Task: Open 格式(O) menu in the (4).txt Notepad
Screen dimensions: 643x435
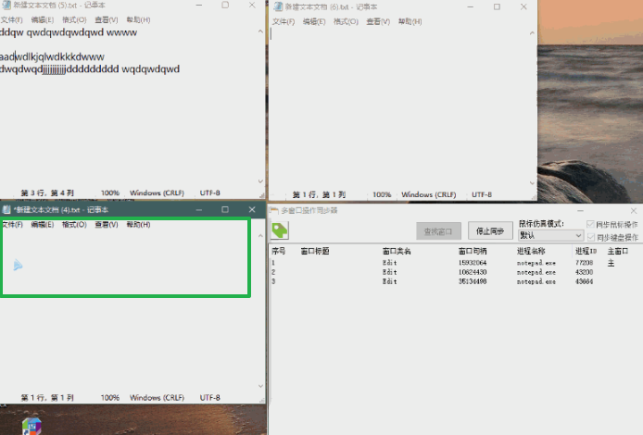Action: [74, 225]
